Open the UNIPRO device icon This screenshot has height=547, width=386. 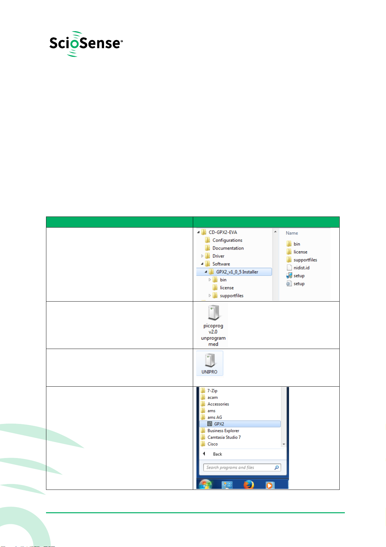[209, 363]
